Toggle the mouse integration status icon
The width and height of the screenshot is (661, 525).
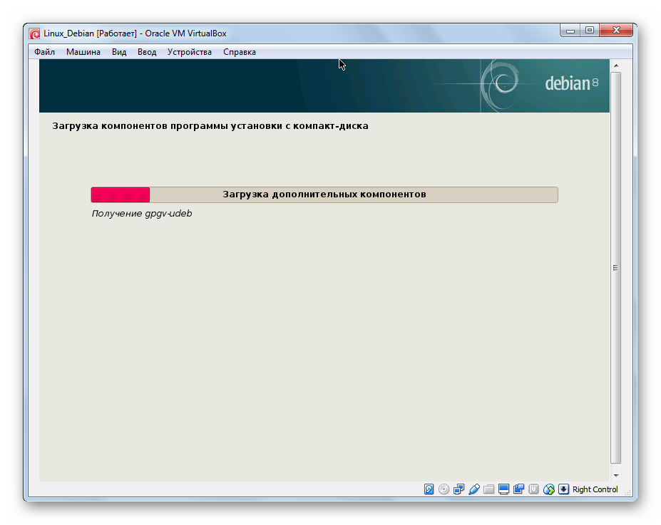point(548,489)
